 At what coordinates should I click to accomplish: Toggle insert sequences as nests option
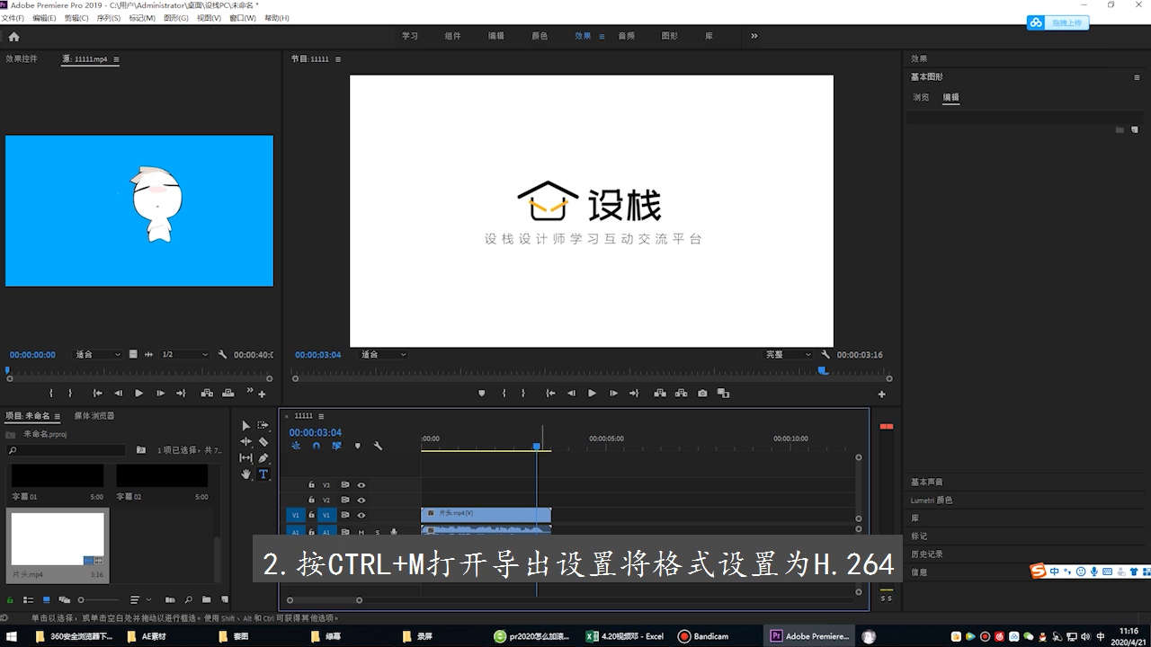(296, 446)
